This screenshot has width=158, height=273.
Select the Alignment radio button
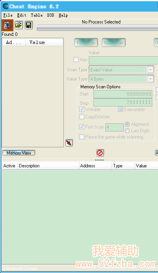pos(127,124)
